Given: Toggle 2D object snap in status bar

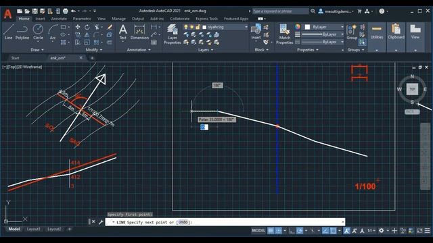Looking at the screenshot, I should tap(334, 231).
